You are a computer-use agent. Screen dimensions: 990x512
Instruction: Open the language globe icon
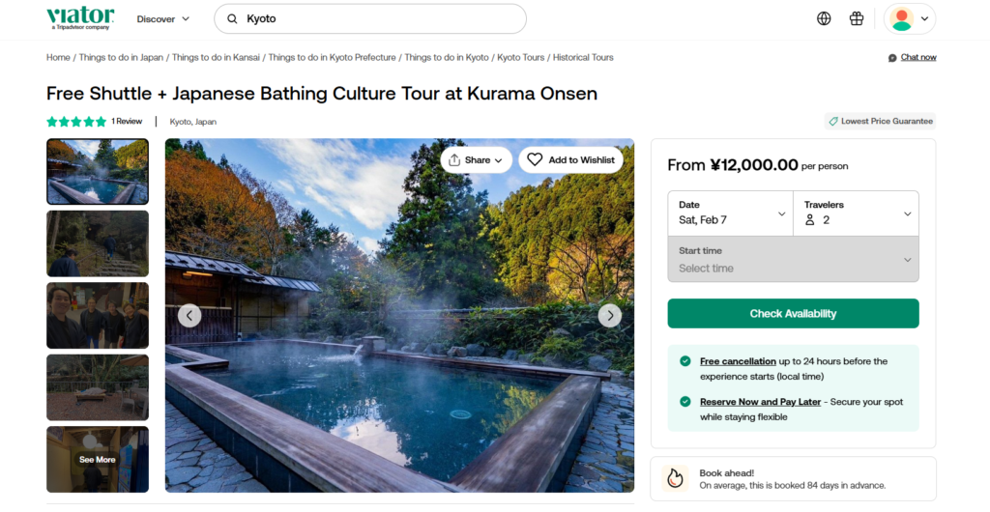click(824, 18)
